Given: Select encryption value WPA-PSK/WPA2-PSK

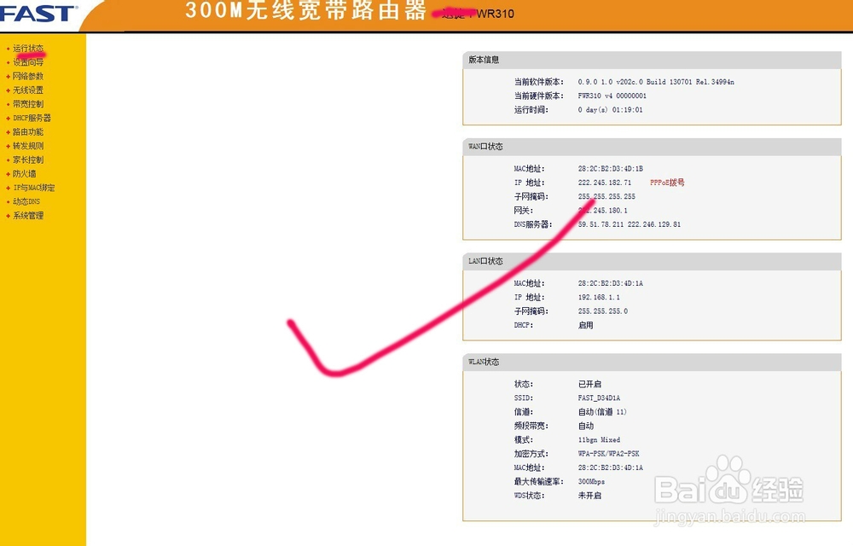Looking at the screenshot, I should point(609,454).
